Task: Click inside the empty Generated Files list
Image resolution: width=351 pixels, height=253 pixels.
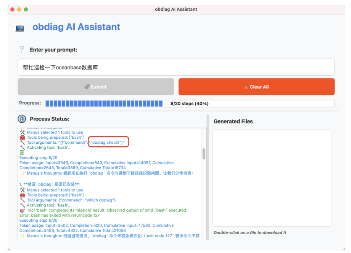Action: [x=272, y=178]
